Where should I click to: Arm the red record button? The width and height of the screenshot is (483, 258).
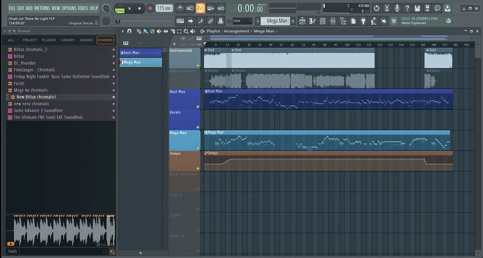150,9
